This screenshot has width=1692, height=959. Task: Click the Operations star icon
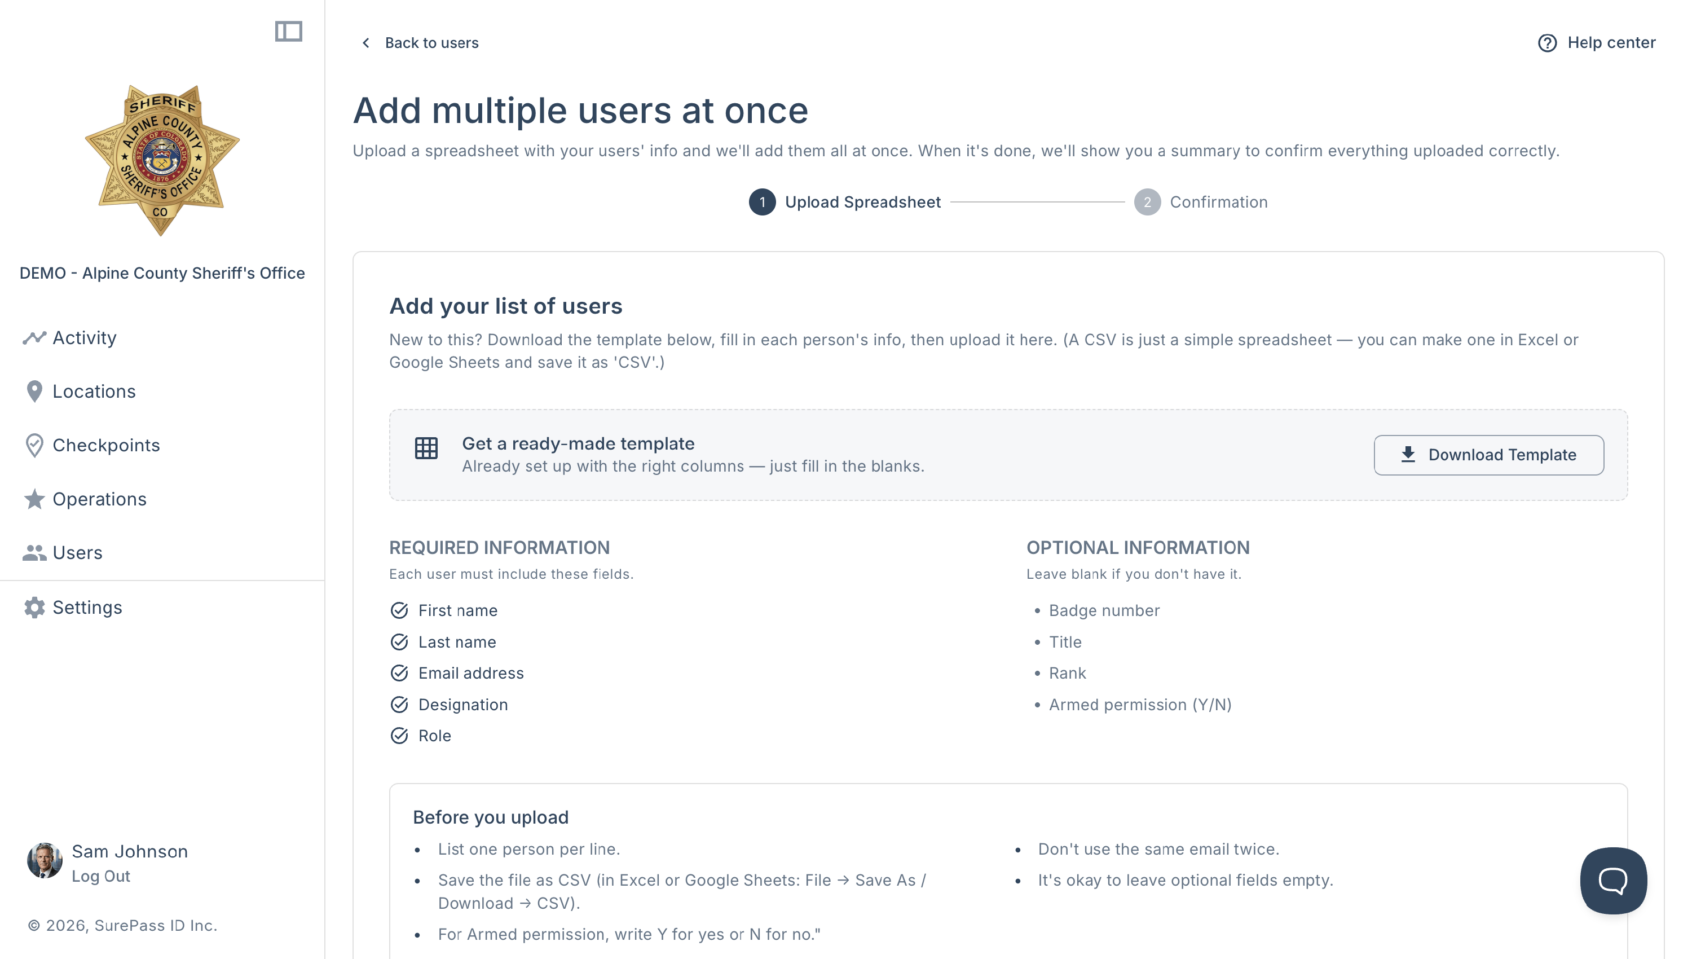point(34,499)
